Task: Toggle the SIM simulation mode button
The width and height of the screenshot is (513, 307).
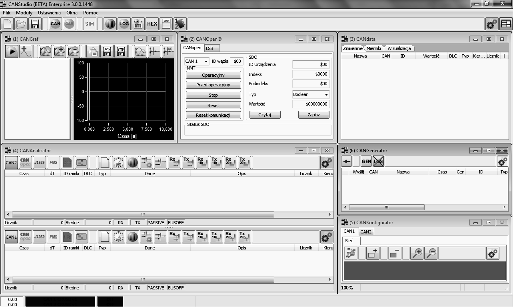Action: click(90, 24)
